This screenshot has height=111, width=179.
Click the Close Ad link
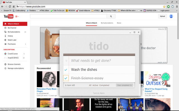tap(161, 29)
